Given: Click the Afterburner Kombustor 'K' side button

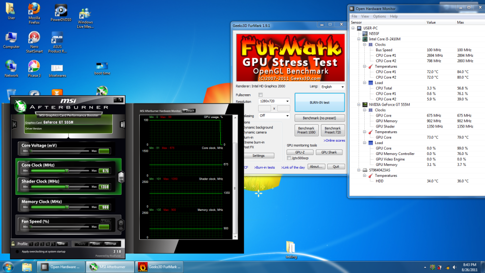Looking at the screenshot, I should coord(15,125).
